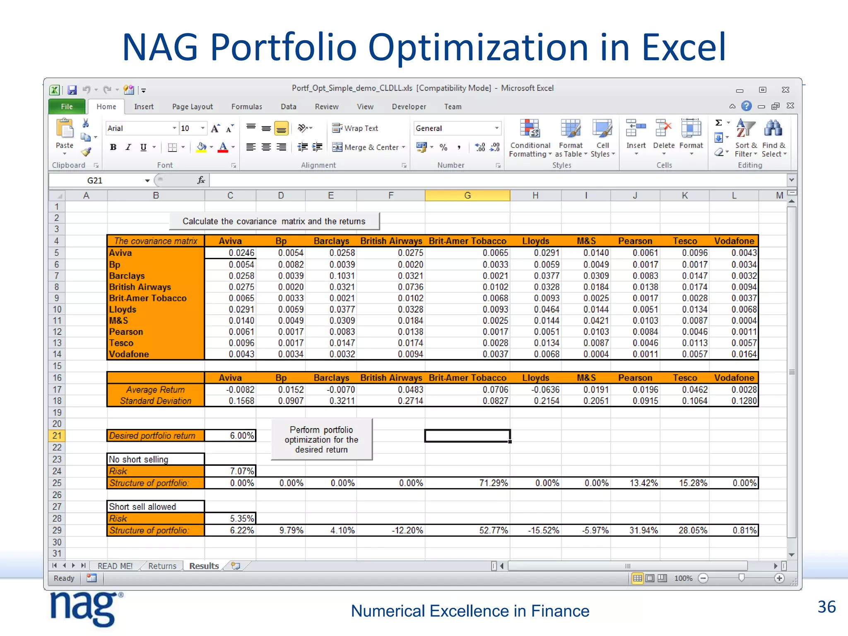Click the Undo arrow icon
This screenshot has width=848, height=636.
87,89
